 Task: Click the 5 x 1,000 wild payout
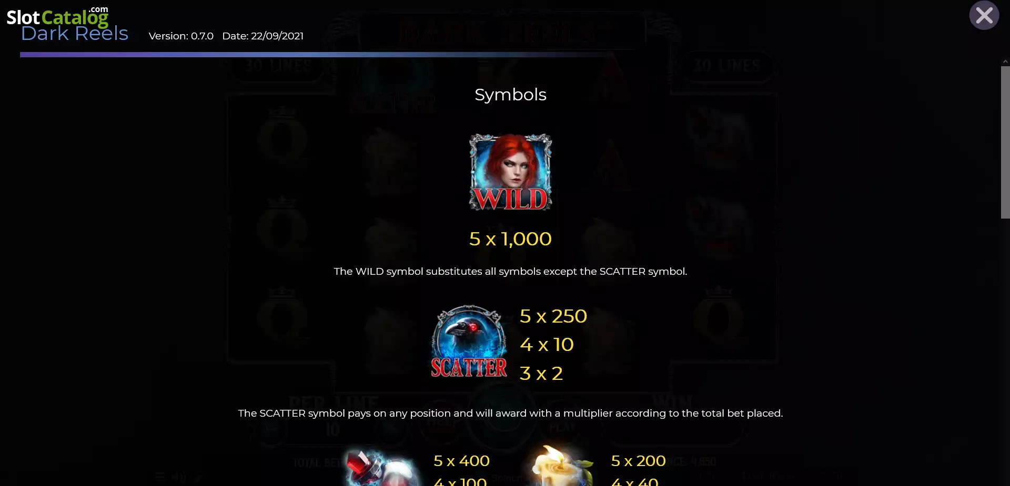[510, 239]
